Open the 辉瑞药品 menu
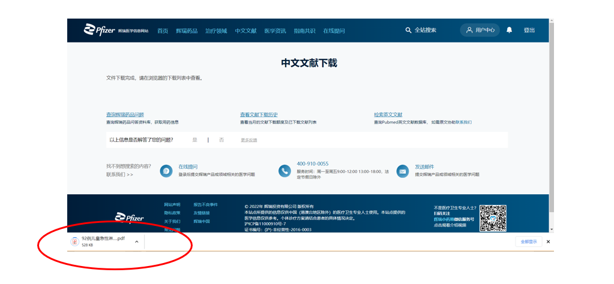 (x=187, y=31)
